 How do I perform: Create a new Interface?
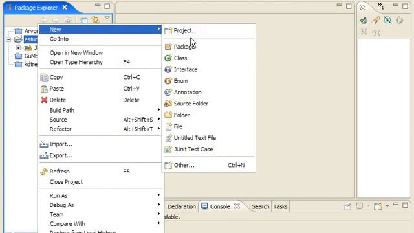coord(208,69)
